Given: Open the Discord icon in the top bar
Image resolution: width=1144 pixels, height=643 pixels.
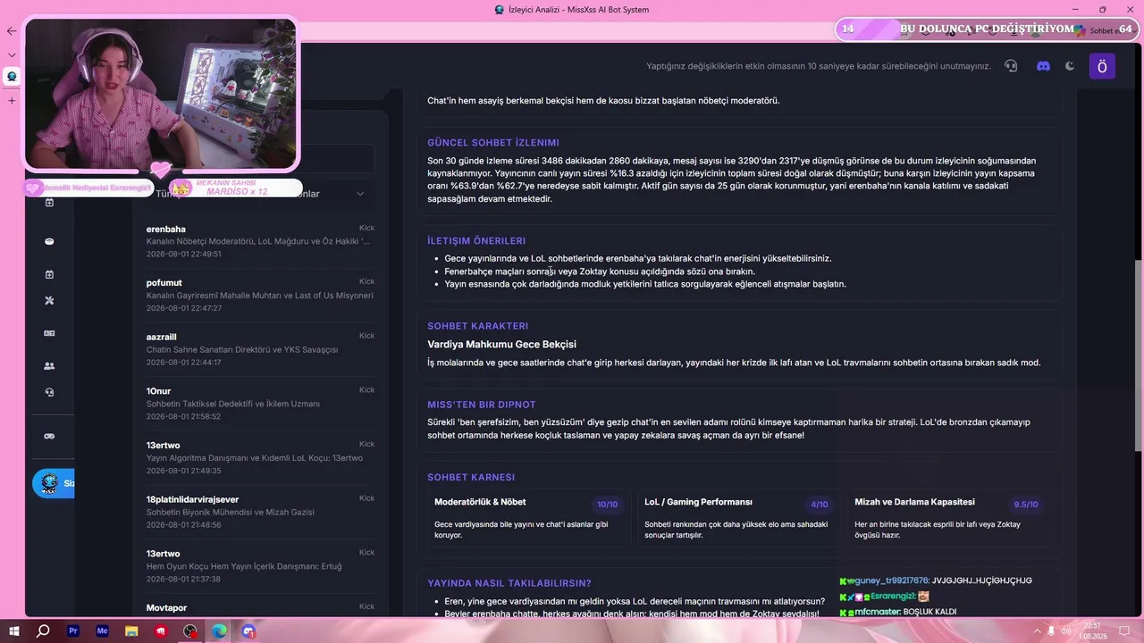Looking at the screenshot, I should [x=1043, y=66].
